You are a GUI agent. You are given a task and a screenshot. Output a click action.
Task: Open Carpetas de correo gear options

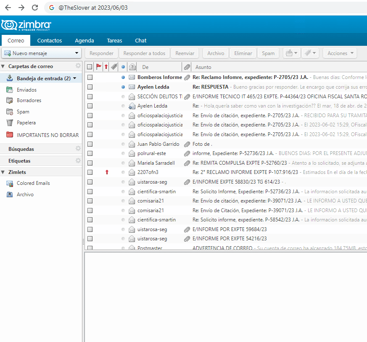click(78, 66)
